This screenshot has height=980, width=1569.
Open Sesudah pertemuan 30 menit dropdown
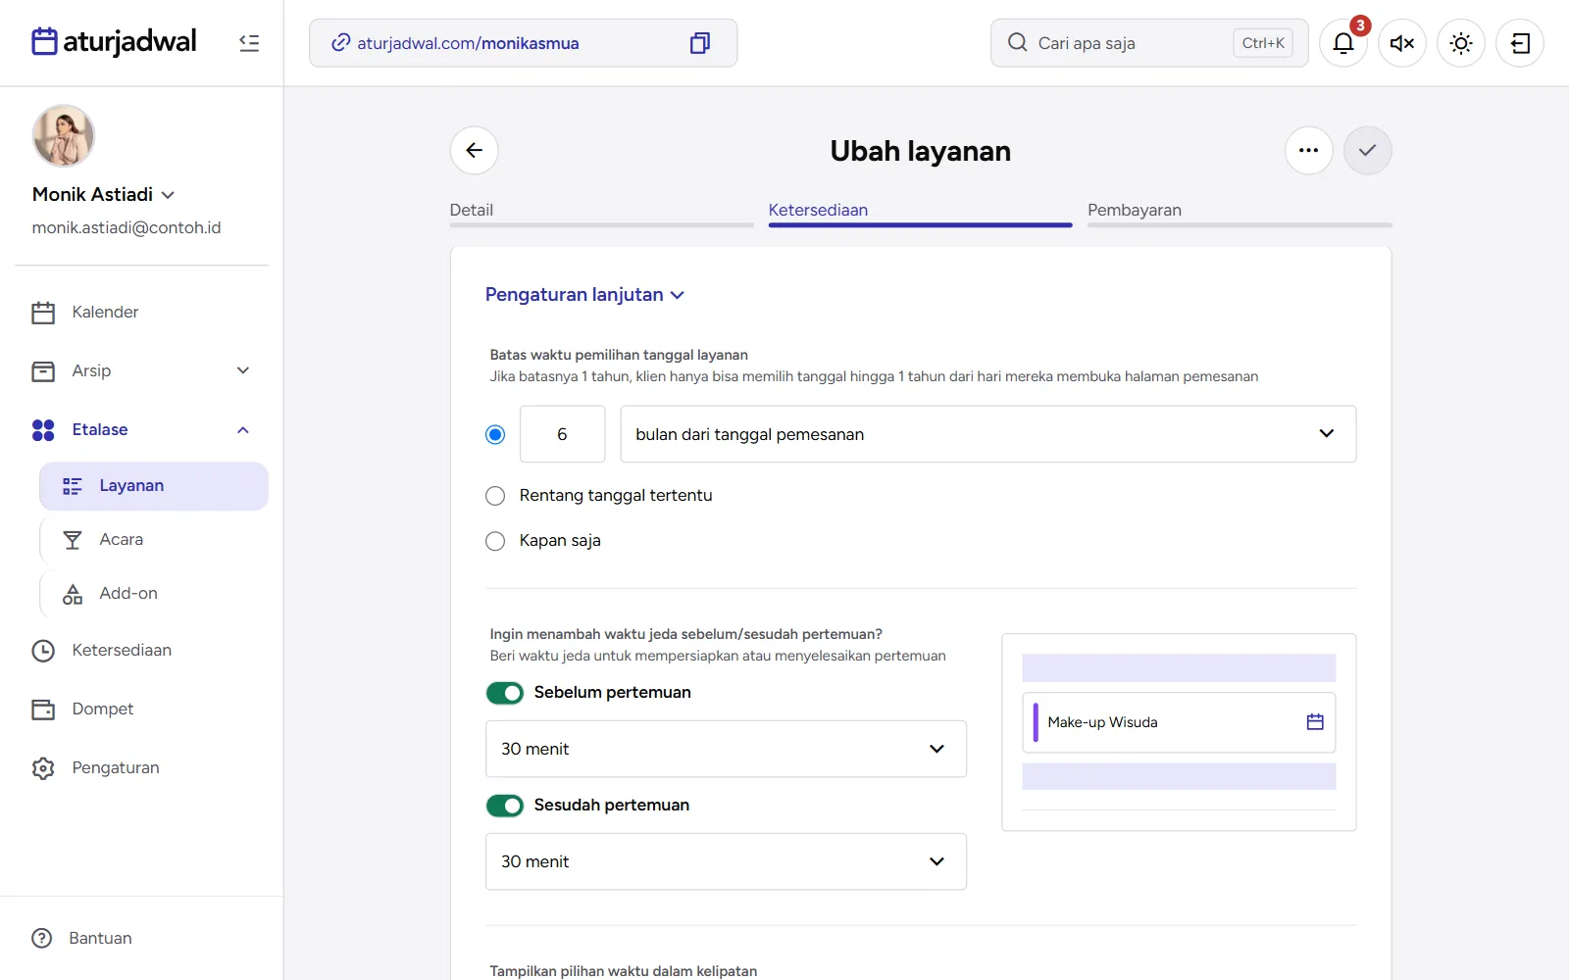pos(727,862)
